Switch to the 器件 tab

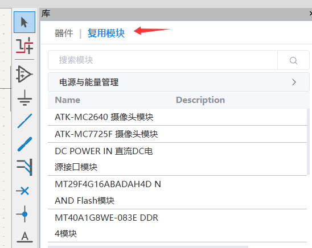point(64,33)
